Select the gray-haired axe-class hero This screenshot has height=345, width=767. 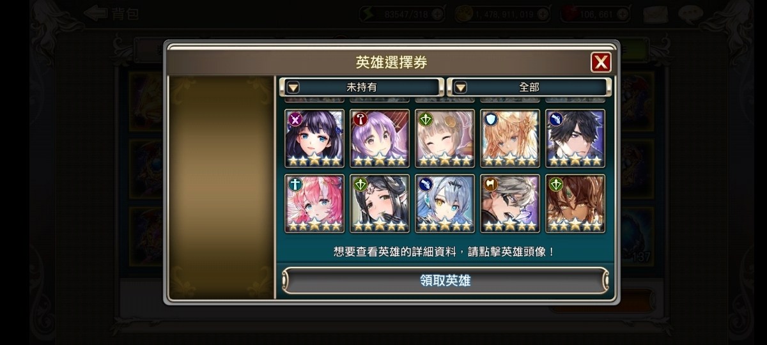[x=509, y=203]
